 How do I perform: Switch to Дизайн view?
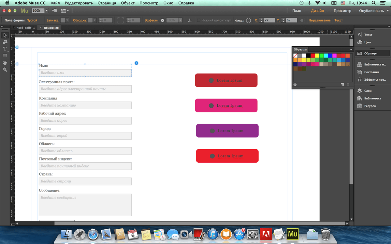pyautogui.click(x=317, y=11)
